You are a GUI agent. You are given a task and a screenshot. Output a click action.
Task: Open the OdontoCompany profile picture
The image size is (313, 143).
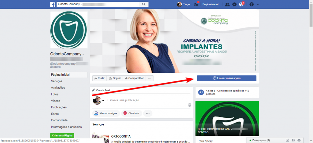[x=69, y=30]
